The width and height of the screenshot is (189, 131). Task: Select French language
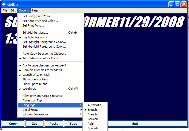95,114
